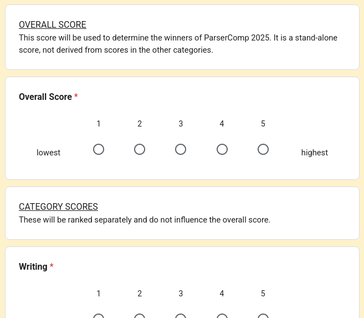Choose Writing rating 2 radio button
This screenshot has width=364, height=318.
[x=140, y=316]
